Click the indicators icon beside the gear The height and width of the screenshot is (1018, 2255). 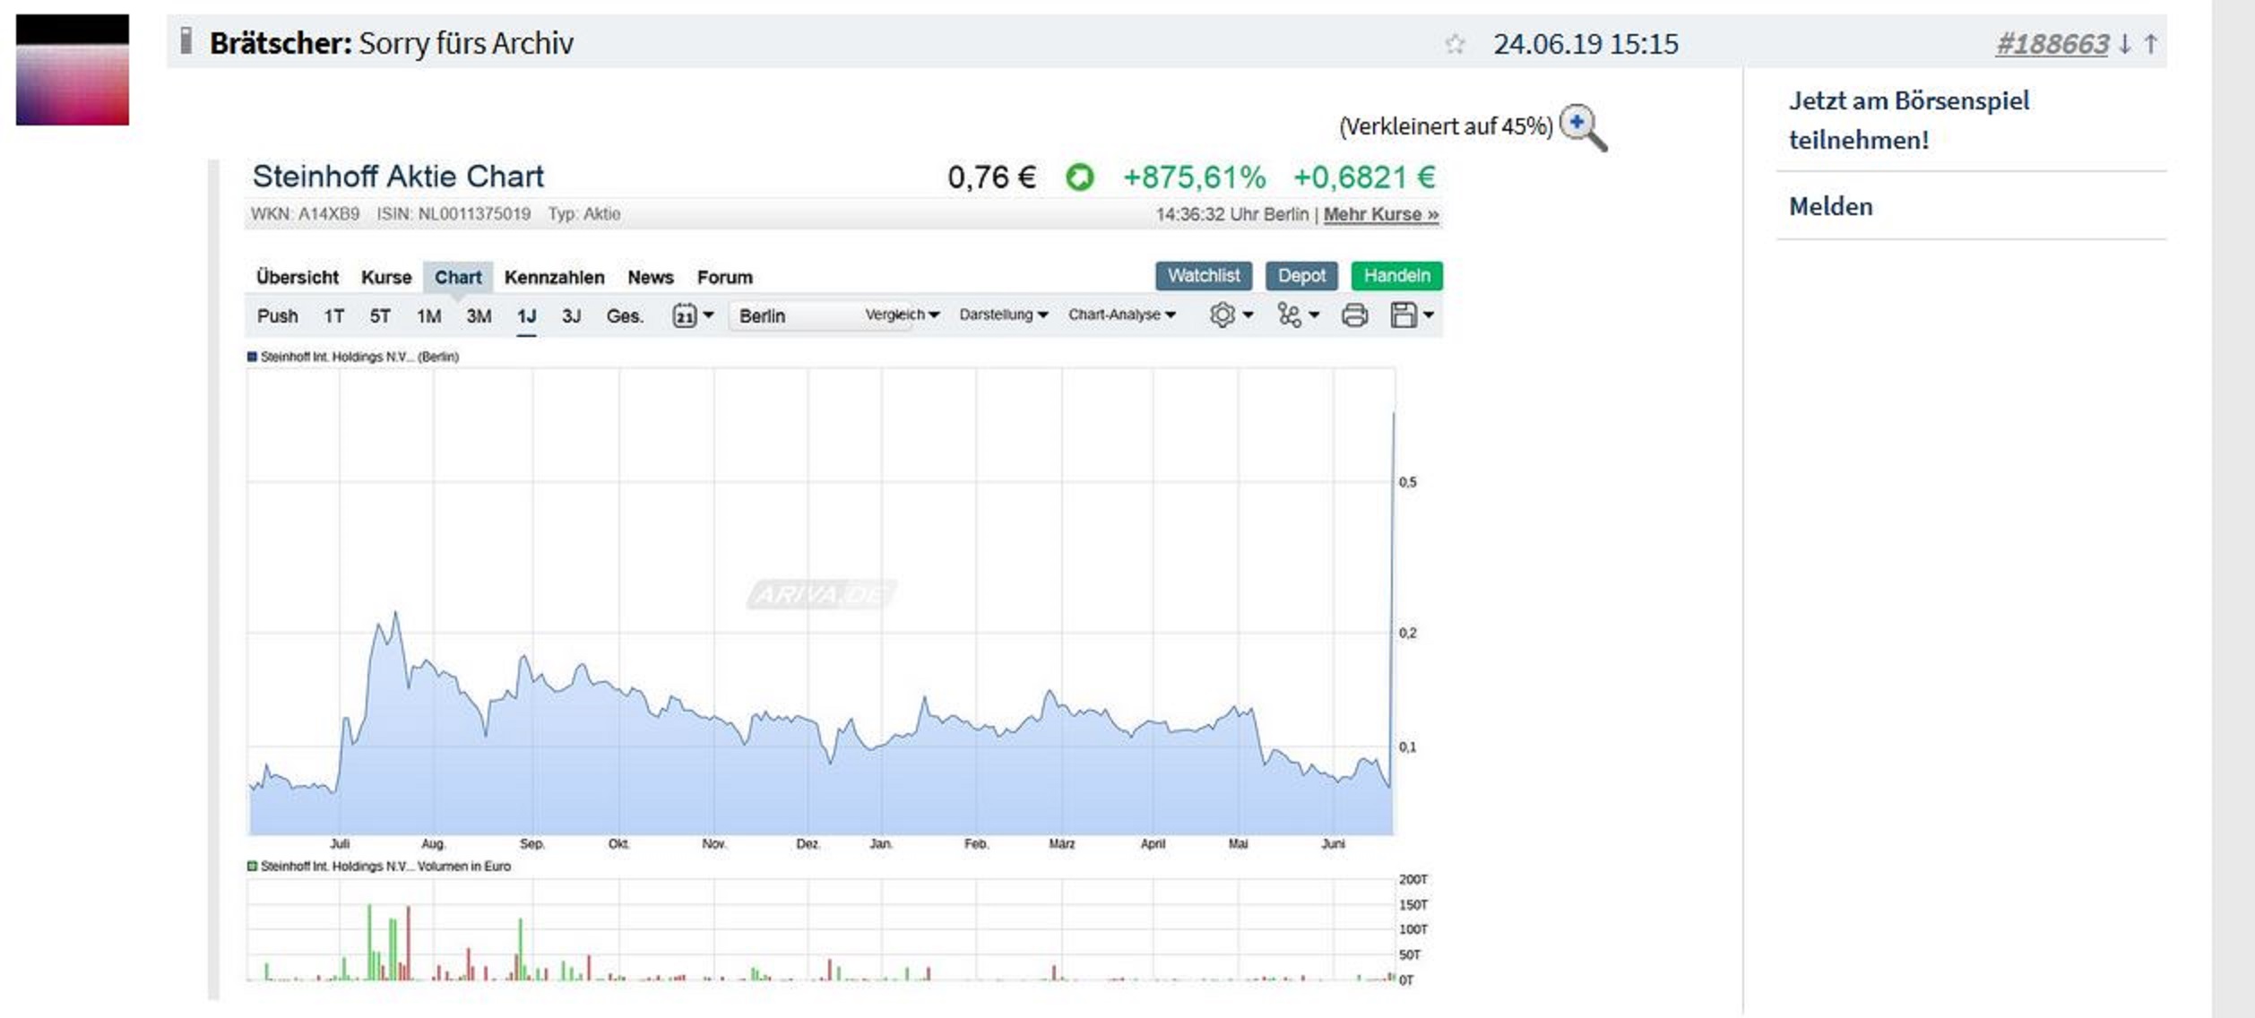tap(1291, 315)
